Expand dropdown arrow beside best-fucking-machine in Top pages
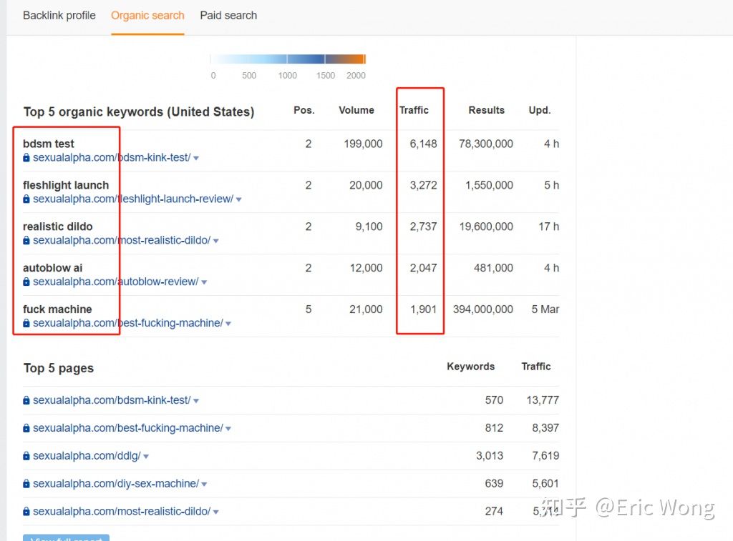733x541 pixels. (228, 429)
